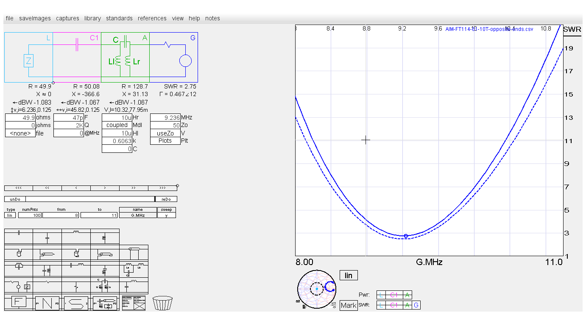Click the Mark button

349,305
